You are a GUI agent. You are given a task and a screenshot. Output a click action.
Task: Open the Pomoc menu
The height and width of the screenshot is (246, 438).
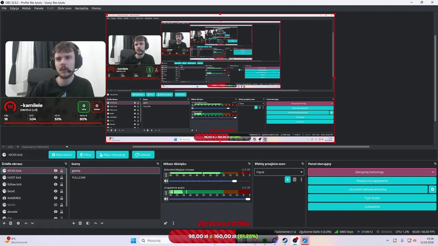coord(96,8)
